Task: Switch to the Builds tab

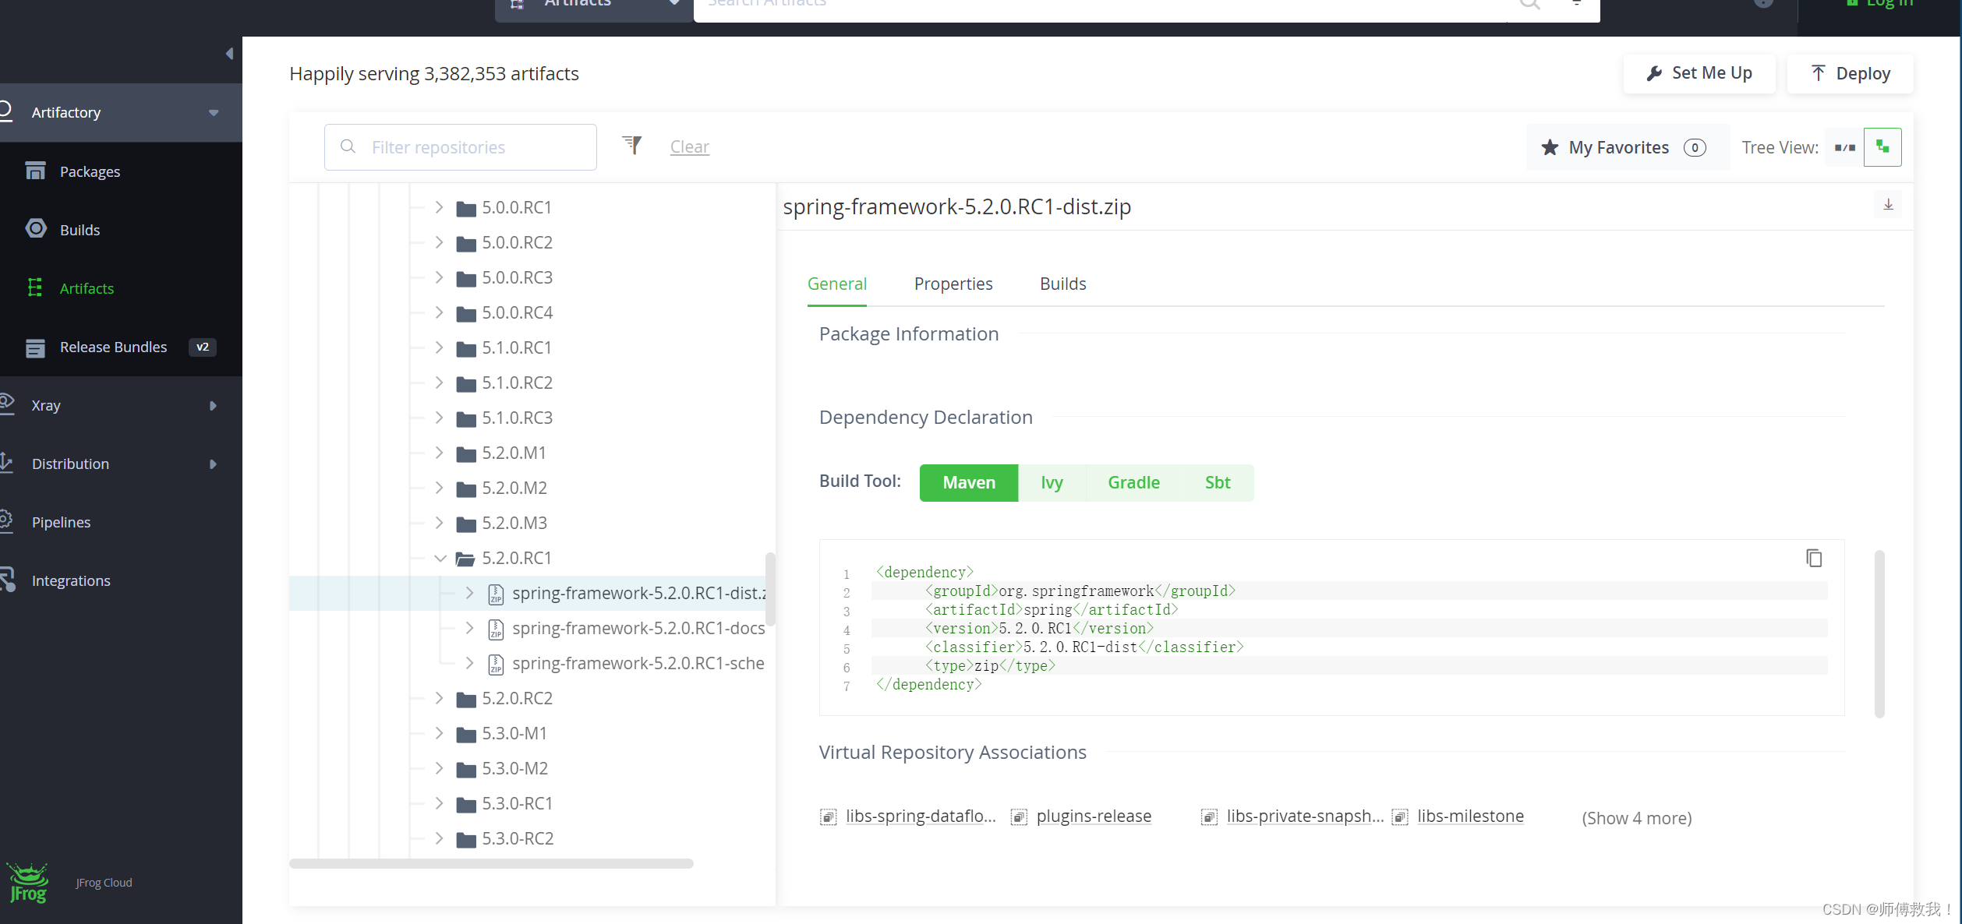Action: coord(1063,284)
